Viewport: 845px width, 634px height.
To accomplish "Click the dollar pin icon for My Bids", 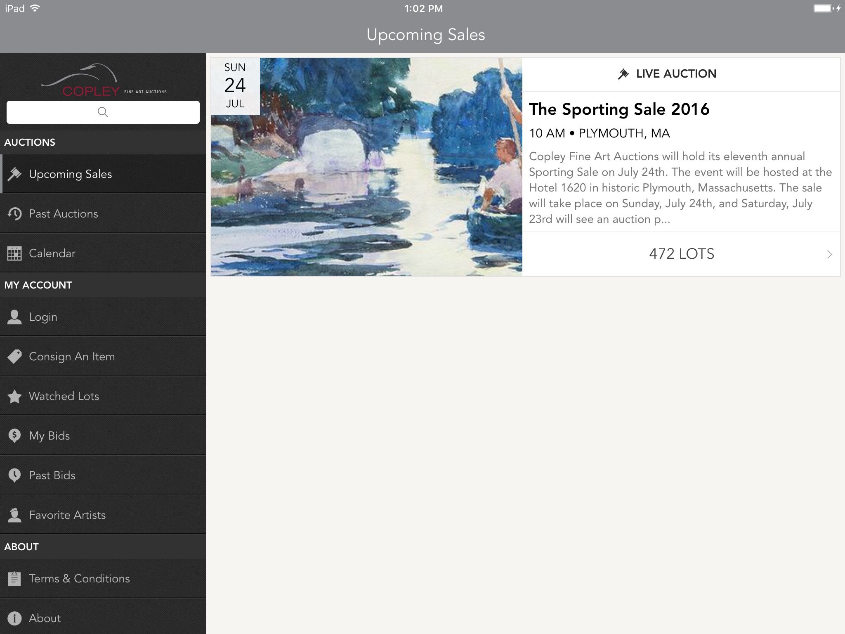I will point(14,436).
